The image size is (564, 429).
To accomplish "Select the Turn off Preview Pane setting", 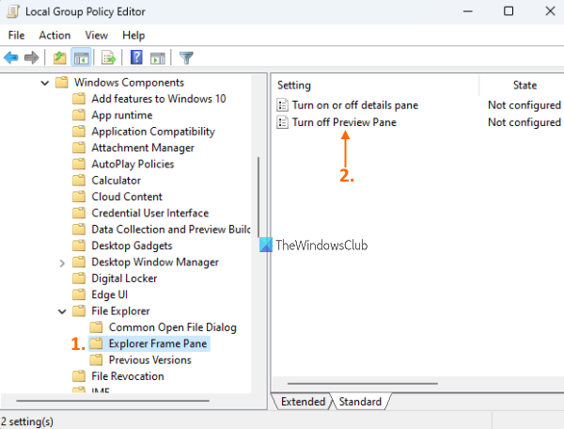I will click(x=344, y=122).
